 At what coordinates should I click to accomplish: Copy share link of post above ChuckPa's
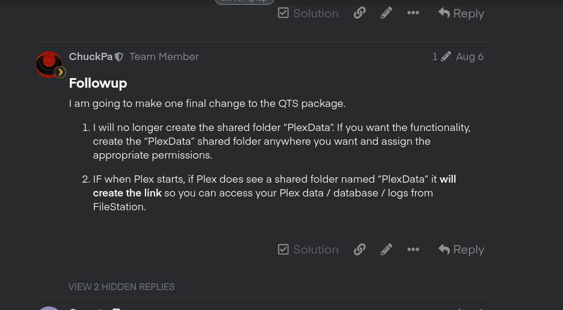pyautogui.click(x=360, y=13)
